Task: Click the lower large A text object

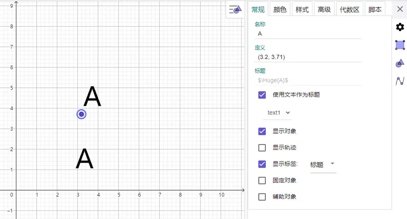Action: click(84, 159)
